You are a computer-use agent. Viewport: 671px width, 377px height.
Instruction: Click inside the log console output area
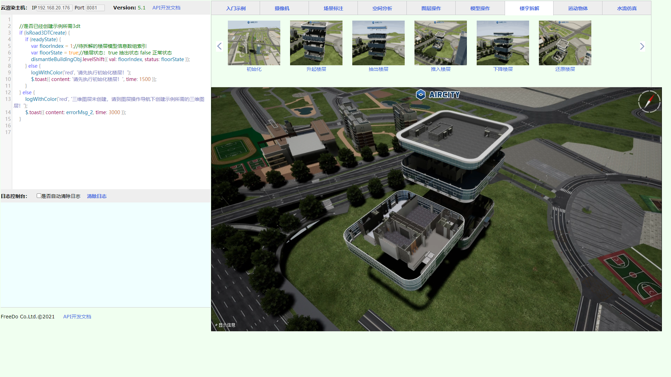[105, 255]
